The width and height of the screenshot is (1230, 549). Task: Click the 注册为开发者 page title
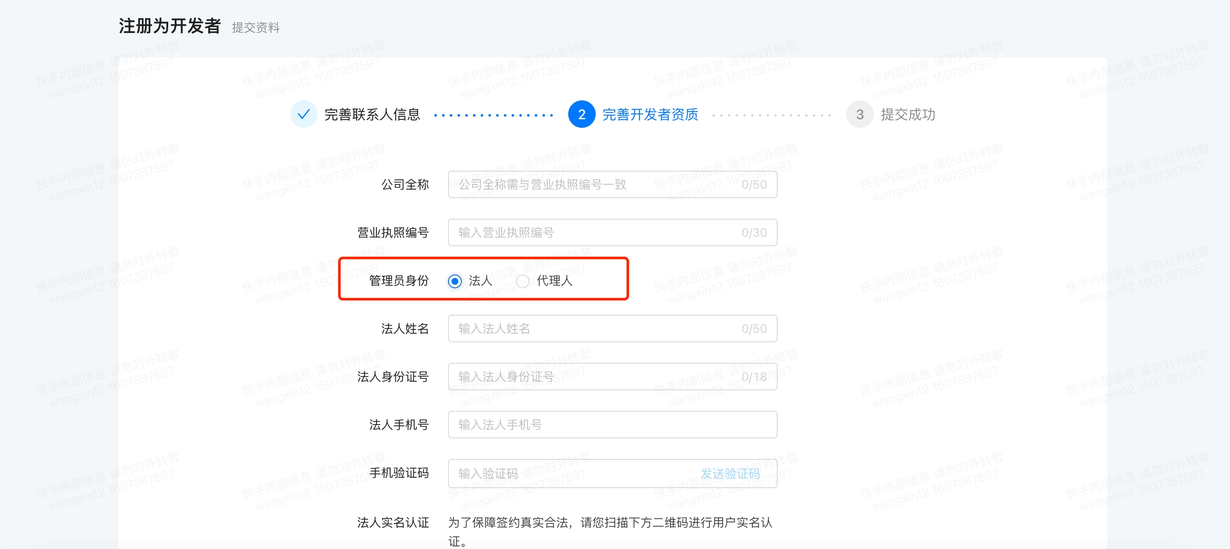point(170,26)
